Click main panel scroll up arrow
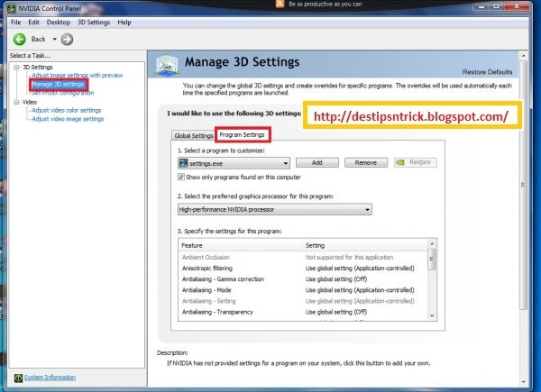The height and width of the screenshot is (392, 541). coord(523,56)
